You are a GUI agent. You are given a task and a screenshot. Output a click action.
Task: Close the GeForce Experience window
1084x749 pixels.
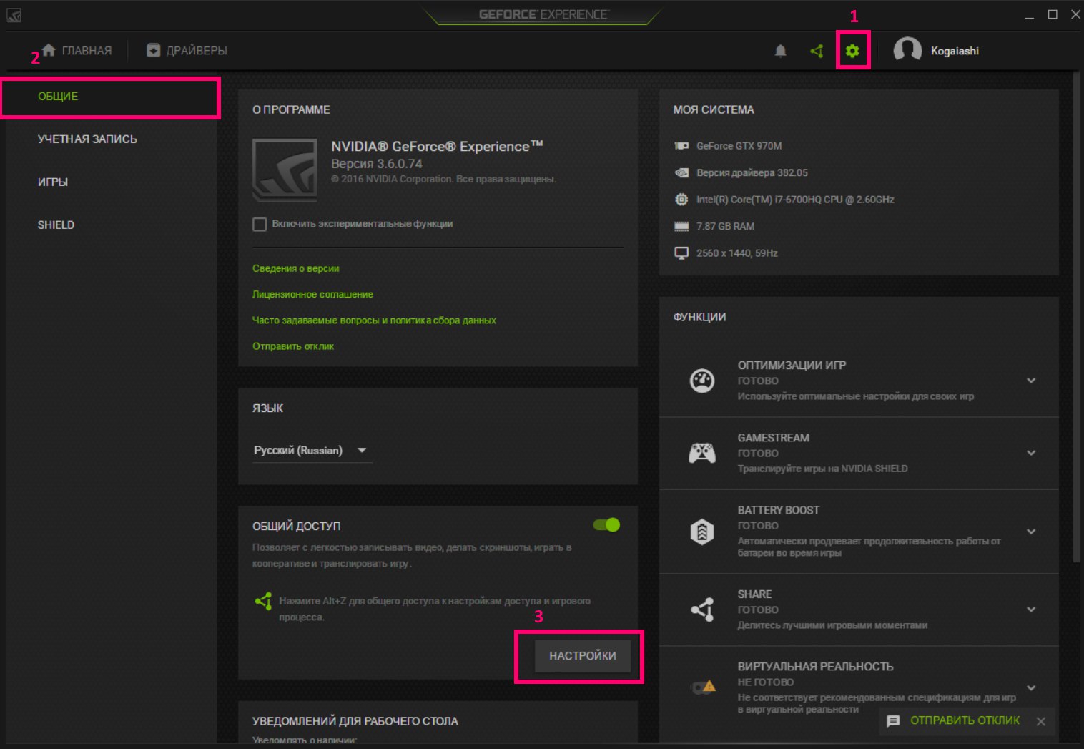point(1075,14)
